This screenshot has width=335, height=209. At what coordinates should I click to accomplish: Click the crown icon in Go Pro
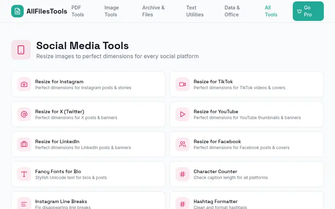click(299, 11)
